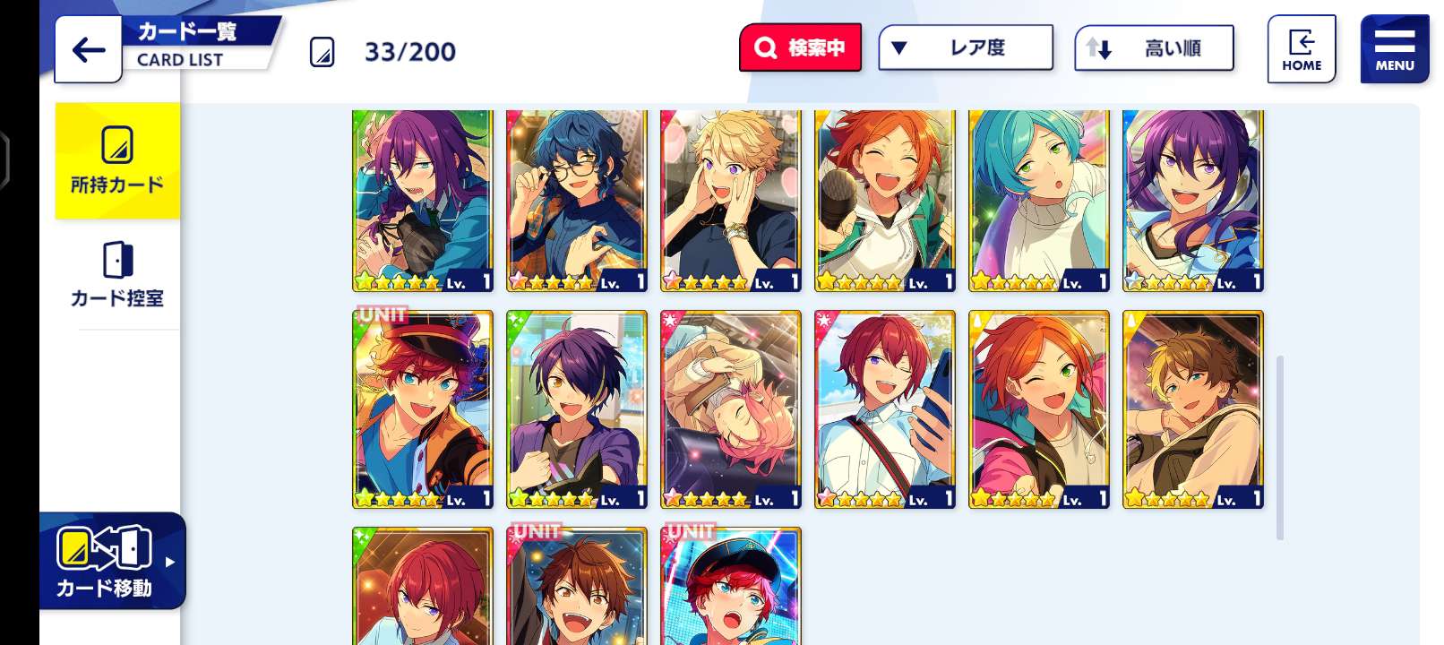
Task: Click the レア度 dropdown triangle arrow
Action: click(x=899, y=47)
